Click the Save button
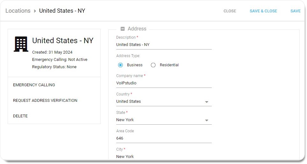The width and height of the screenshot is (307, 164). (x=295, y=11)
